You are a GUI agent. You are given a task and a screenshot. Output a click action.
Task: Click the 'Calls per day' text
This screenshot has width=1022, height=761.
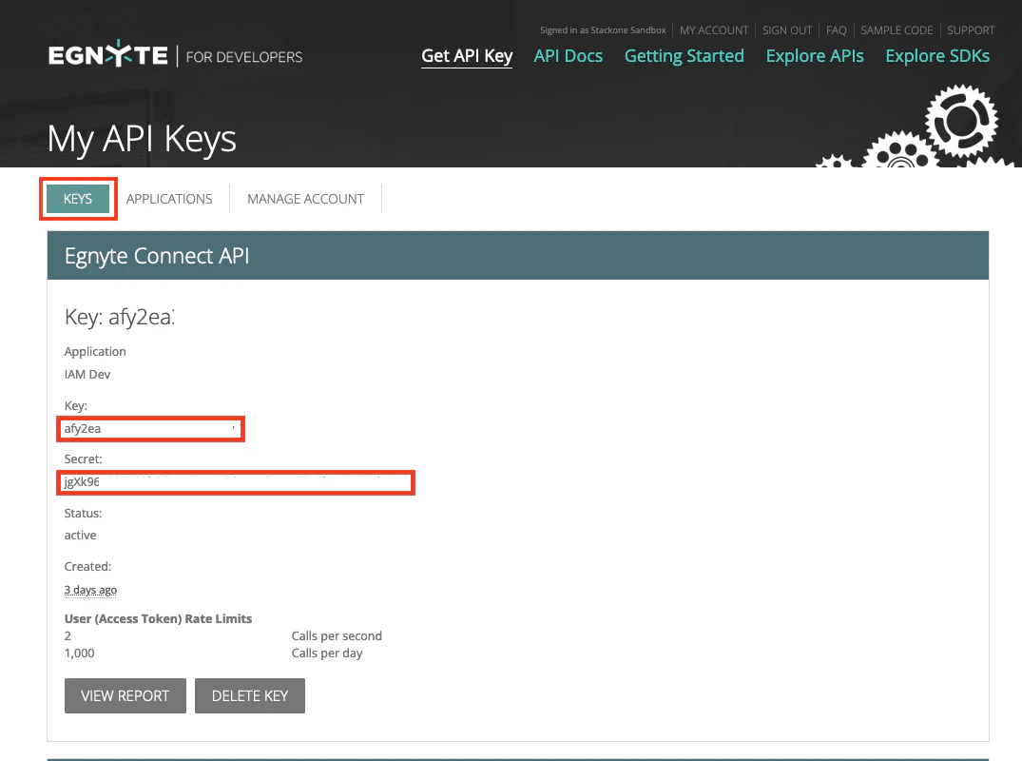326,654
